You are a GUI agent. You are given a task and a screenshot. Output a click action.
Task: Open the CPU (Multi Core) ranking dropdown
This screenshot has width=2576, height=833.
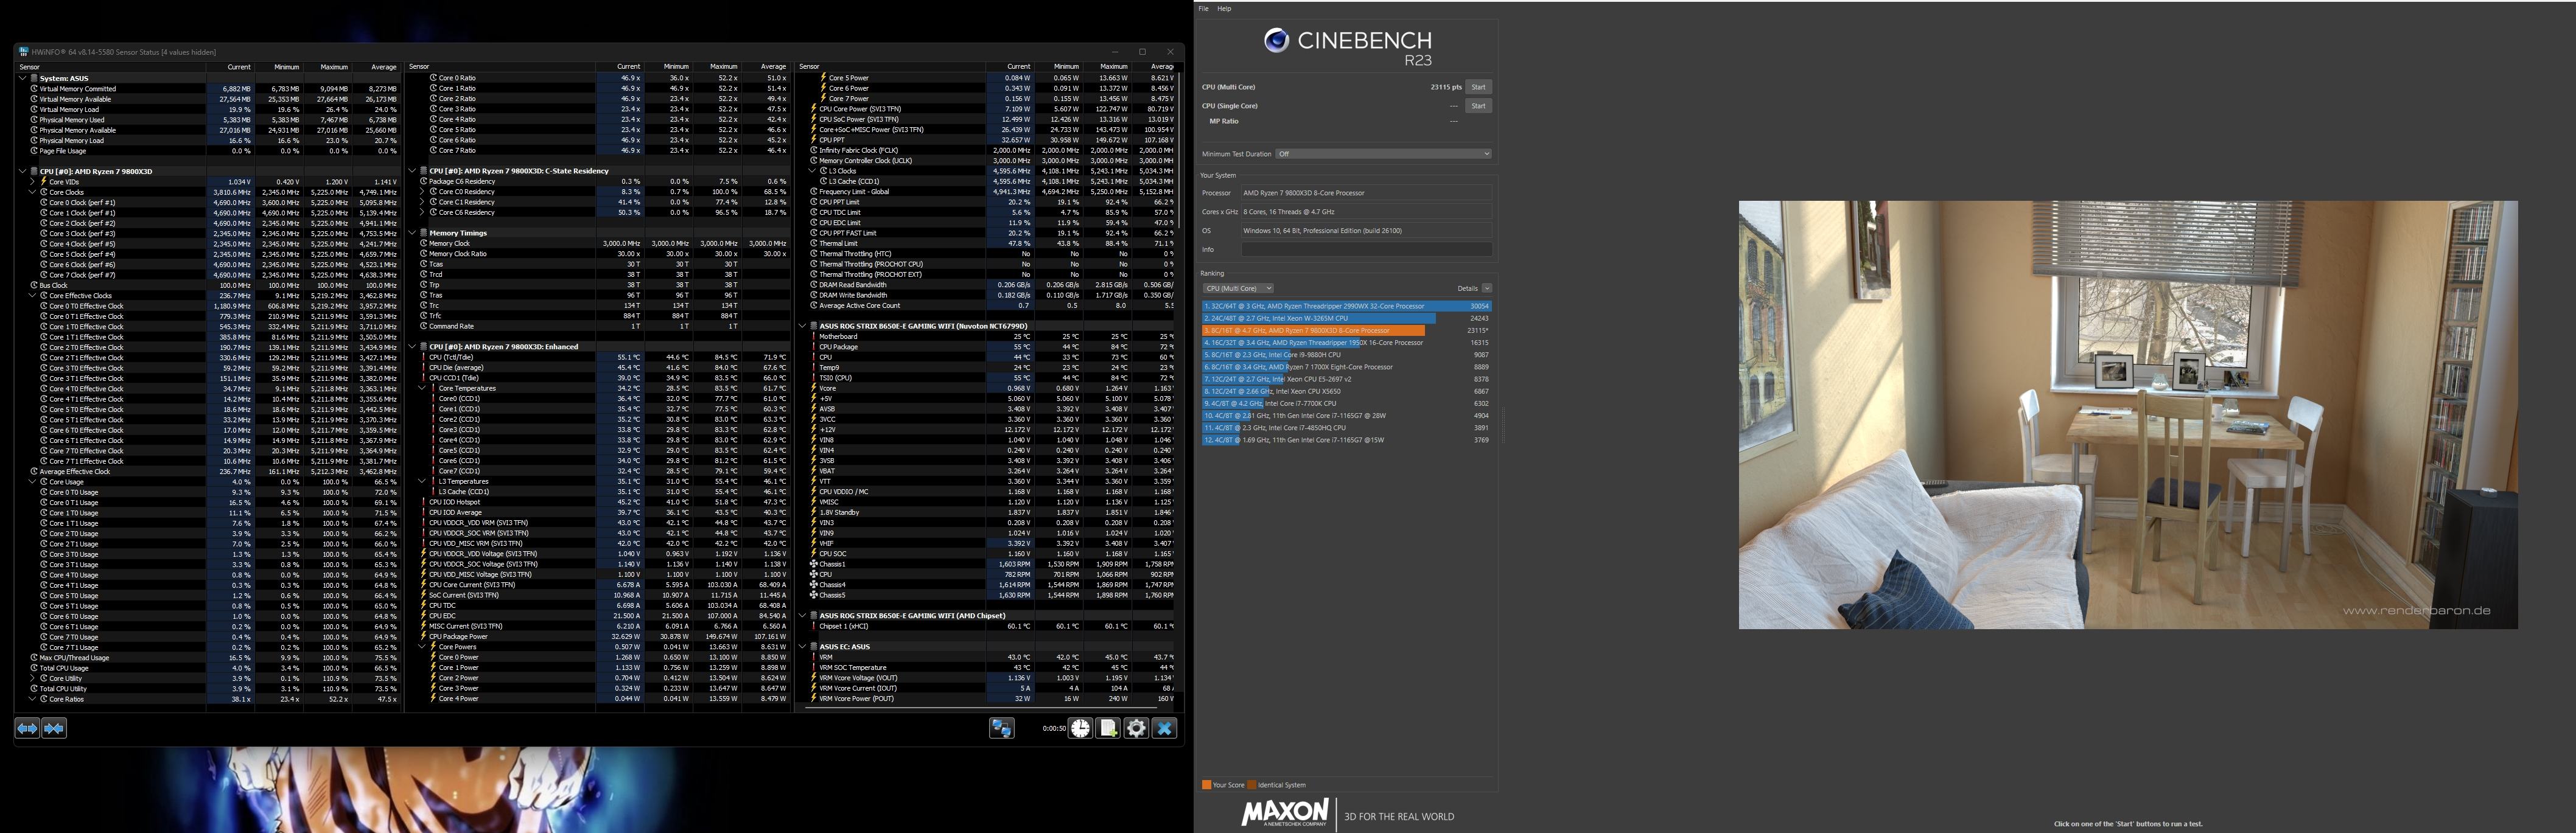click(1238, 288)
